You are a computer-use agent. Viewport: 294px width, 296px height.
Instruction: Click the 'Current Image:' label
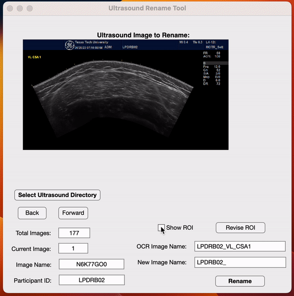click(31, 249)
